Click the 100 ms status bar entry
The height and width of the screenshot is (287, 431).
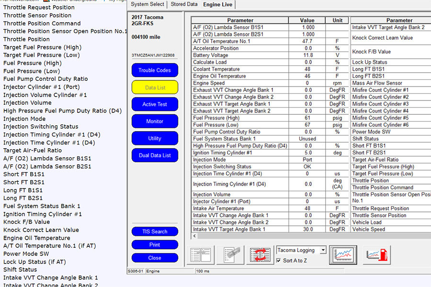click(203, 271)
